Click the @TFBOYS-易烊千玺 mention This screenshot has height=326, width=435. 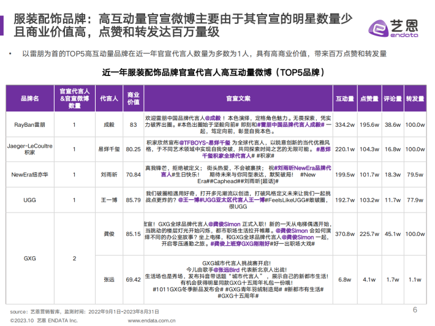[205, 143]
